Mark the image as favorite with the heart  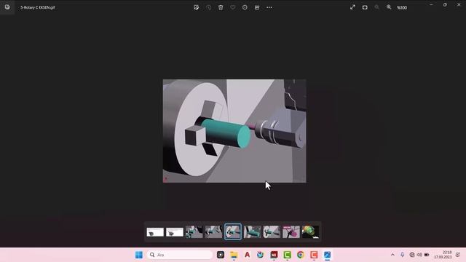tap(233, 7)
